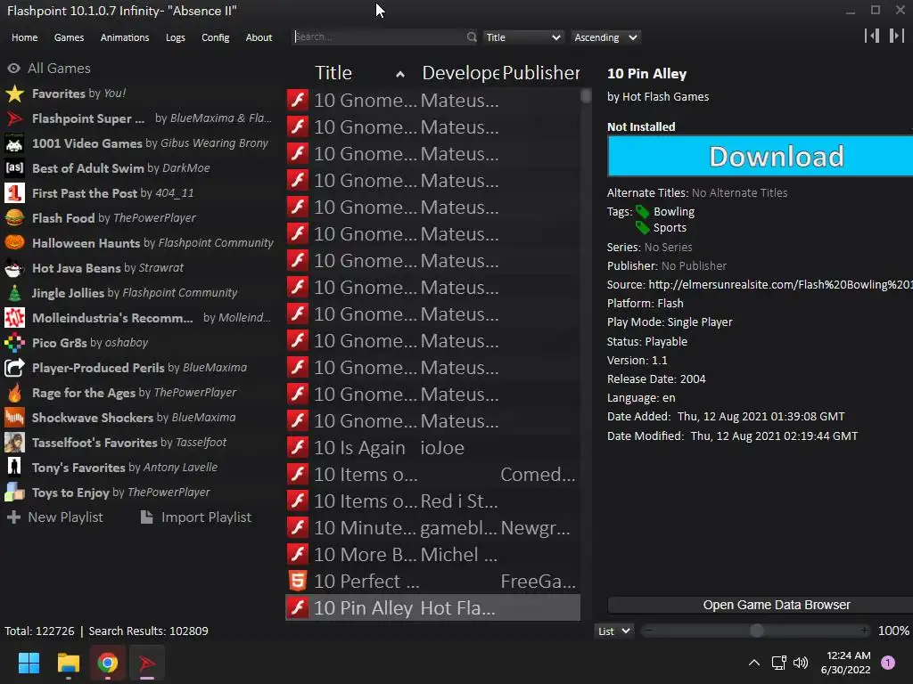This screenshot has height=684, width=913.
Task: Open the About tab
Action: pos(259,37)
